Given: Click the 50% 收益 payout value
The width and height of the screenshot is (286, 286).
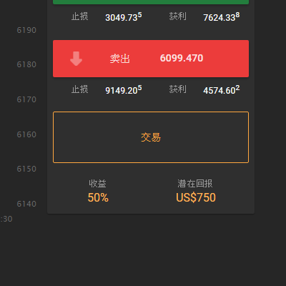Looking at the screenshot, I should (x=98, y=197).
